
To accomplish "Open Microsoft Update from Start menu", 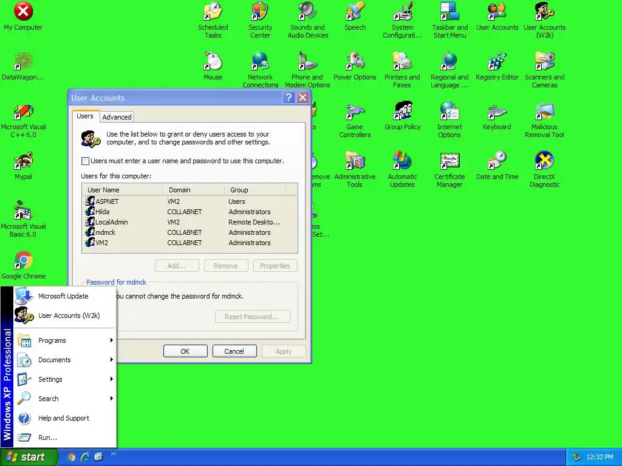I will click(x=66, y=296).
